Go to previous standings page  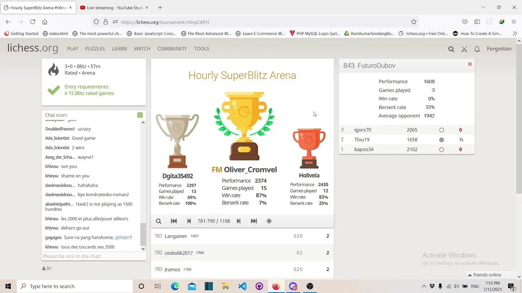(189, 221)
